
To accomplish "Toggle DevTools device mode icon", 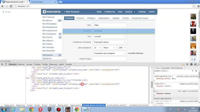I will coord(6,64).
